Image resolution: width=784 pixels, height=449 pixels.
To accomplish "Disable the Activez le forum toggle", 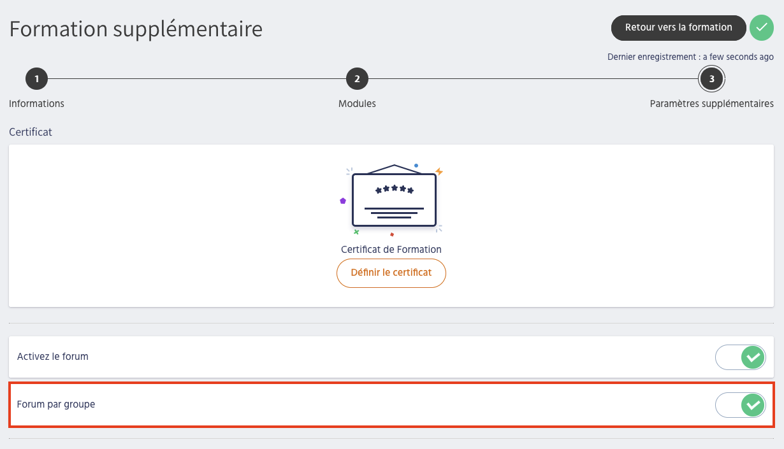I will click(741, 357).
